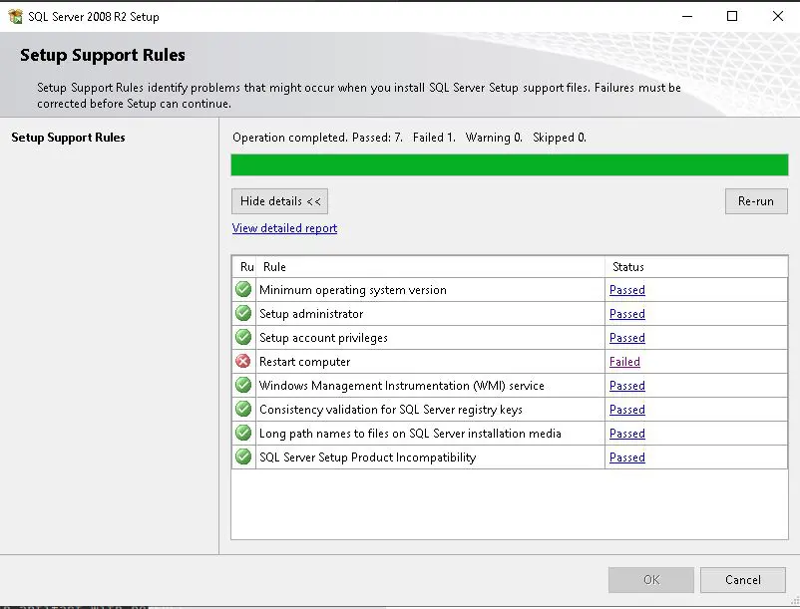Open Passed status for Consistency validation rule
This screenshot has height=609, width=800.
tap(627, 410)
